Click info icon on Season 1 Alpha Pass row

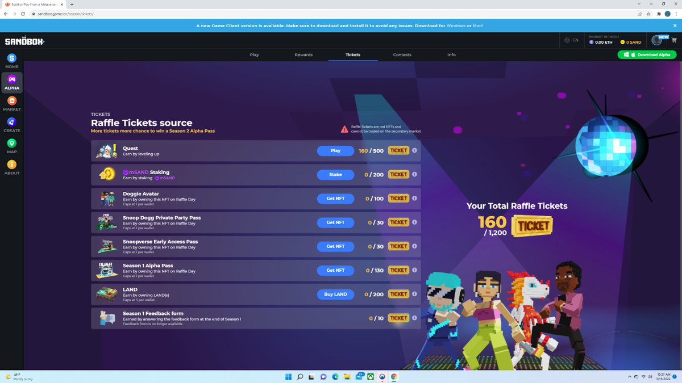click(x=414, y=270)
